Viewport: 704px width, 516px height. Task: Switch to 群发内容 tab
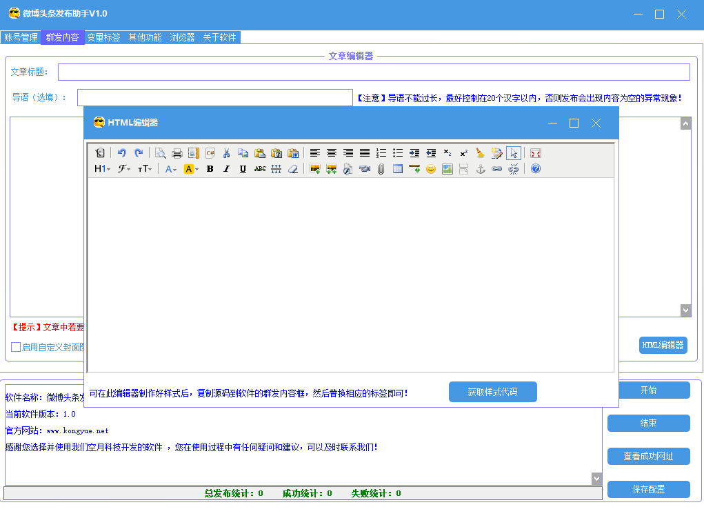pyautogui.click(x=63, y=37)
